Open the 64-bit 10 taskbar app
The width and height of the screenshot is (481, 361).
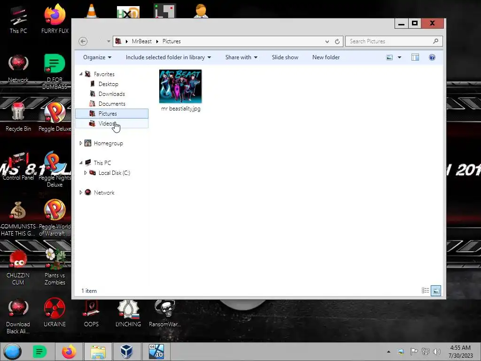pyautogui.click(x=156, y=352)
